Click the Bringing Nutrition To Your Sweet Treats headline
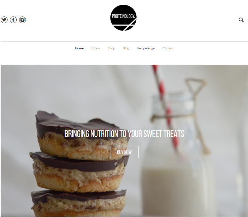The image size is (248, 217). (x=124, y=134)
